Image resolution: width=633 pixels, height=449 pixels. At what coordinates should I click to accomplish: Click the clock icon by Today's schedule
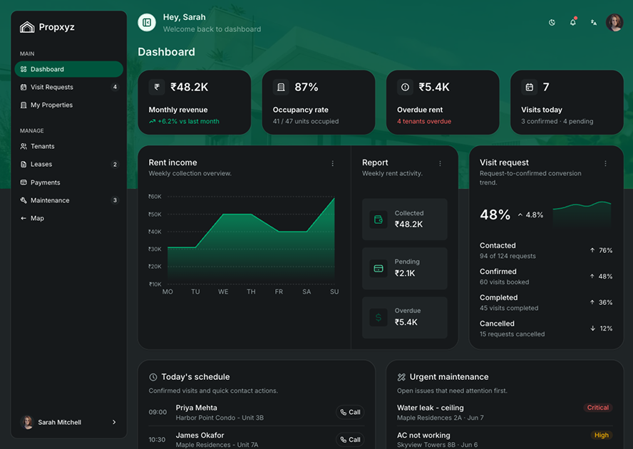pyautogui.click(x=153, y=377)
